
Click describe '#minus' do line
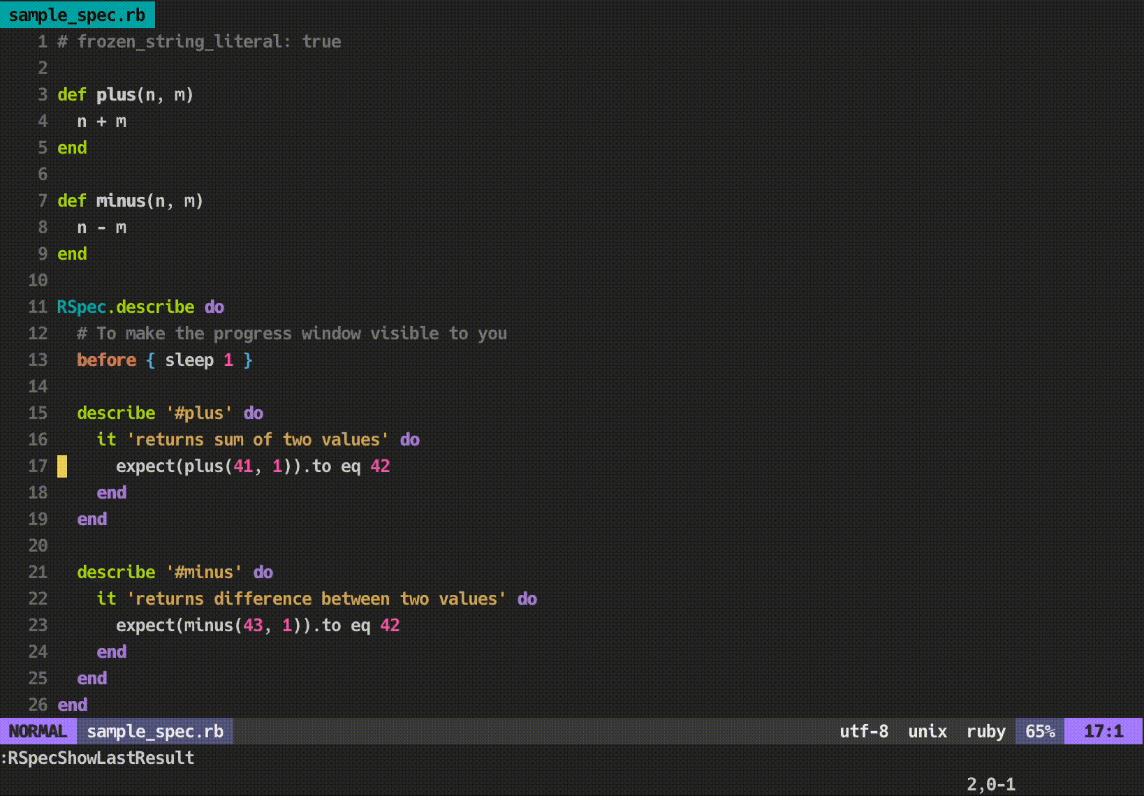tap(175, 572)
